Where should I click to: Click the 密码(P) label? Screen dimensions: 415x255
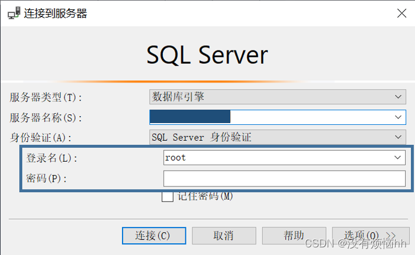pyautogui.click(x=46, y=178)
